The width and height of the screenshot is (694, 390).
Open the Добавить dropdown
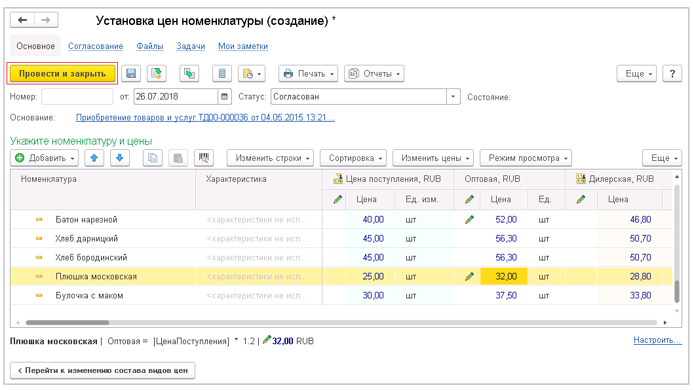click(x=45, y=158)
